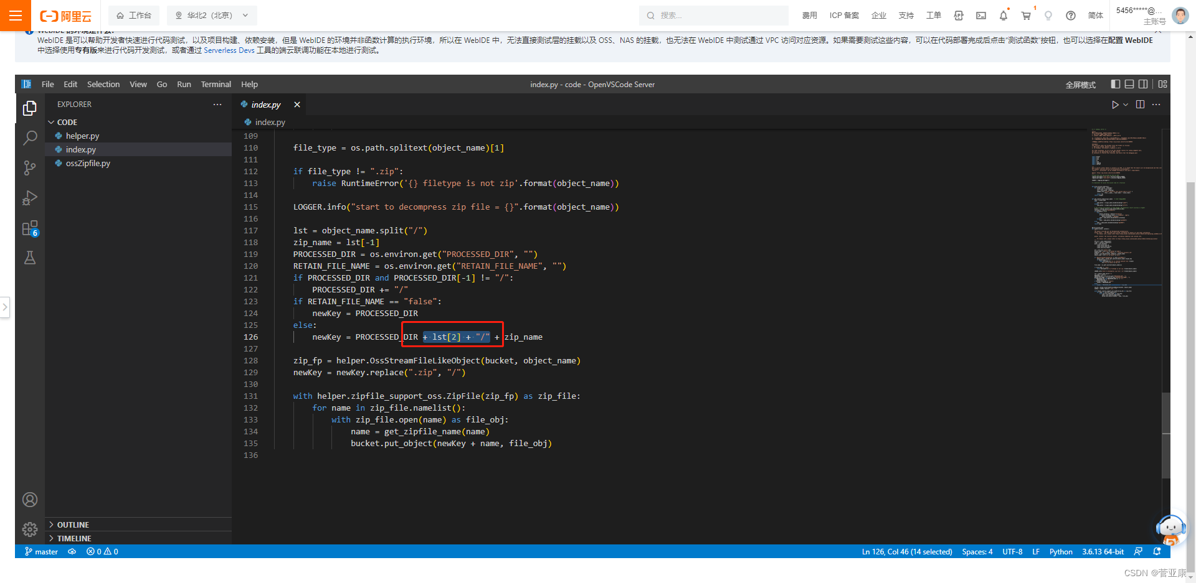1196x583 pixels.
Task: Open the Go menu
Action: click(162, 84)
